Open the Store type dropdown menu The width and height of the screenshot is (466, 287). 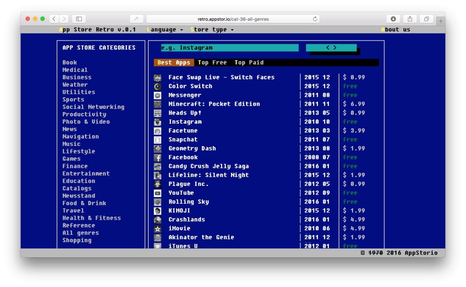tap(212, 30)
